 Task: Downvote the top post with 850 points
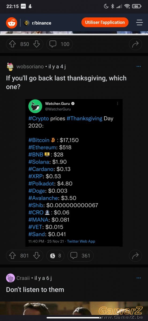click(36, 44)
